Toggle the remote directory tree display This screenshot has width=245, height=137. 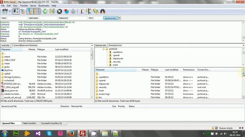coord(30,11)
